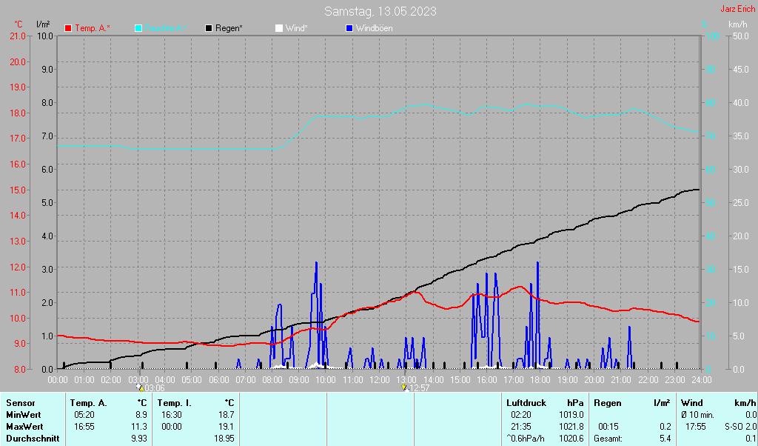Select the marker icon at 03:06

[140, 387]
